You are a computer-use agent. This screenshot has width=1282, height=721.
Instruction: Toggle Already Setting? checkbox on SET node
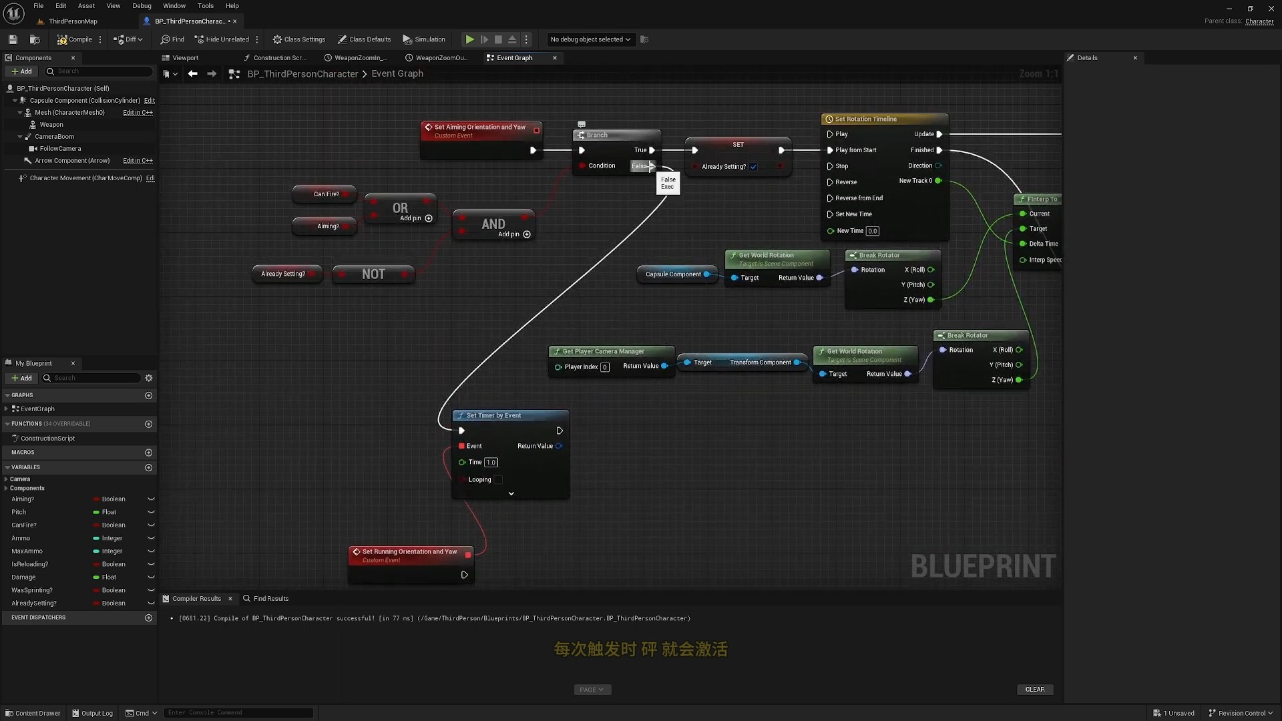[x=753, y=167]
